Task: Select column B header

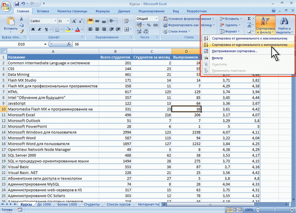Action: (115, 52)
